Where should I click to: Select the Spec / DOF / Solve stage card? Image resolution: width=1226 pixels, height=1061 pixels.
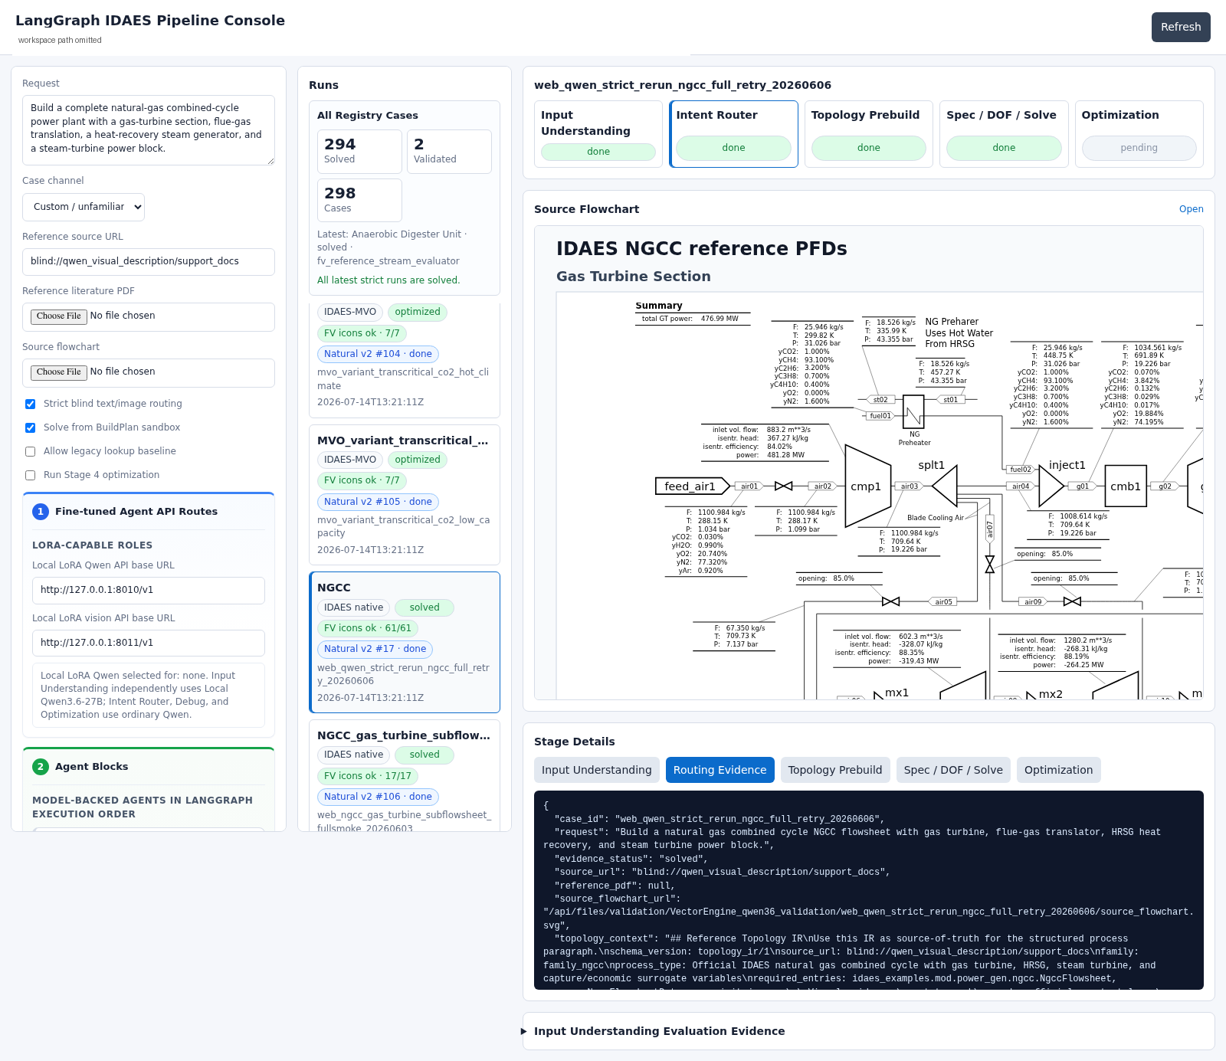coord(1004,134)
